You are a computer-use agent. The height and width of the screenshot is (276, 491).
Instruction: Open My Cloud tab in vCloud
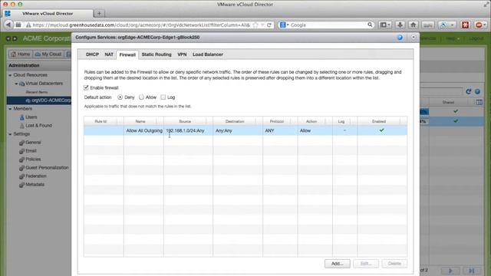(48, 54)
